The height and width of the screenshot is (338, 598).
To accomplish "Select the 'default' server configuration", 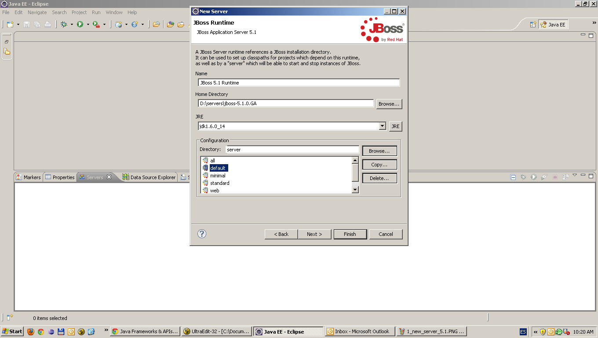I will pos(217,168).
